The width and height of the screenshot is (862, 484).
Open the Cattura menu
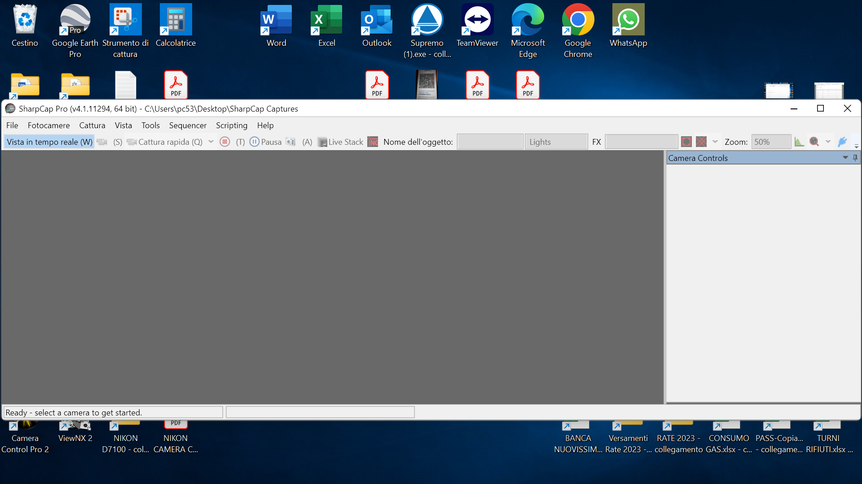[x=92, y=125]
